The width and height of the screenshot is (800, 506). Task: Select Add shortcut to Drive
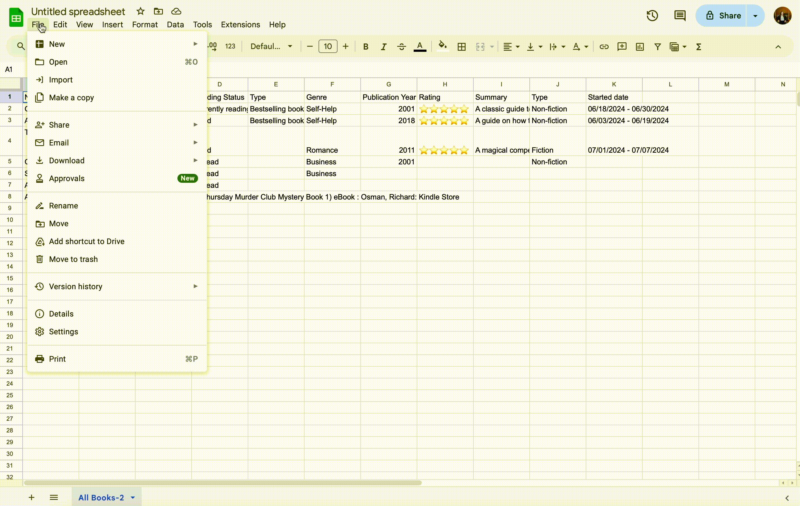(x=117, y=242)
